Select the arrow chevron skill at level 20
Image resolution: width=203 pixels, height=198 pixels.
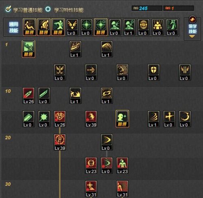click(x=107, y=142)
